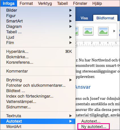Expand the Film submenu
120x130 pixels.
pos(38,43)
